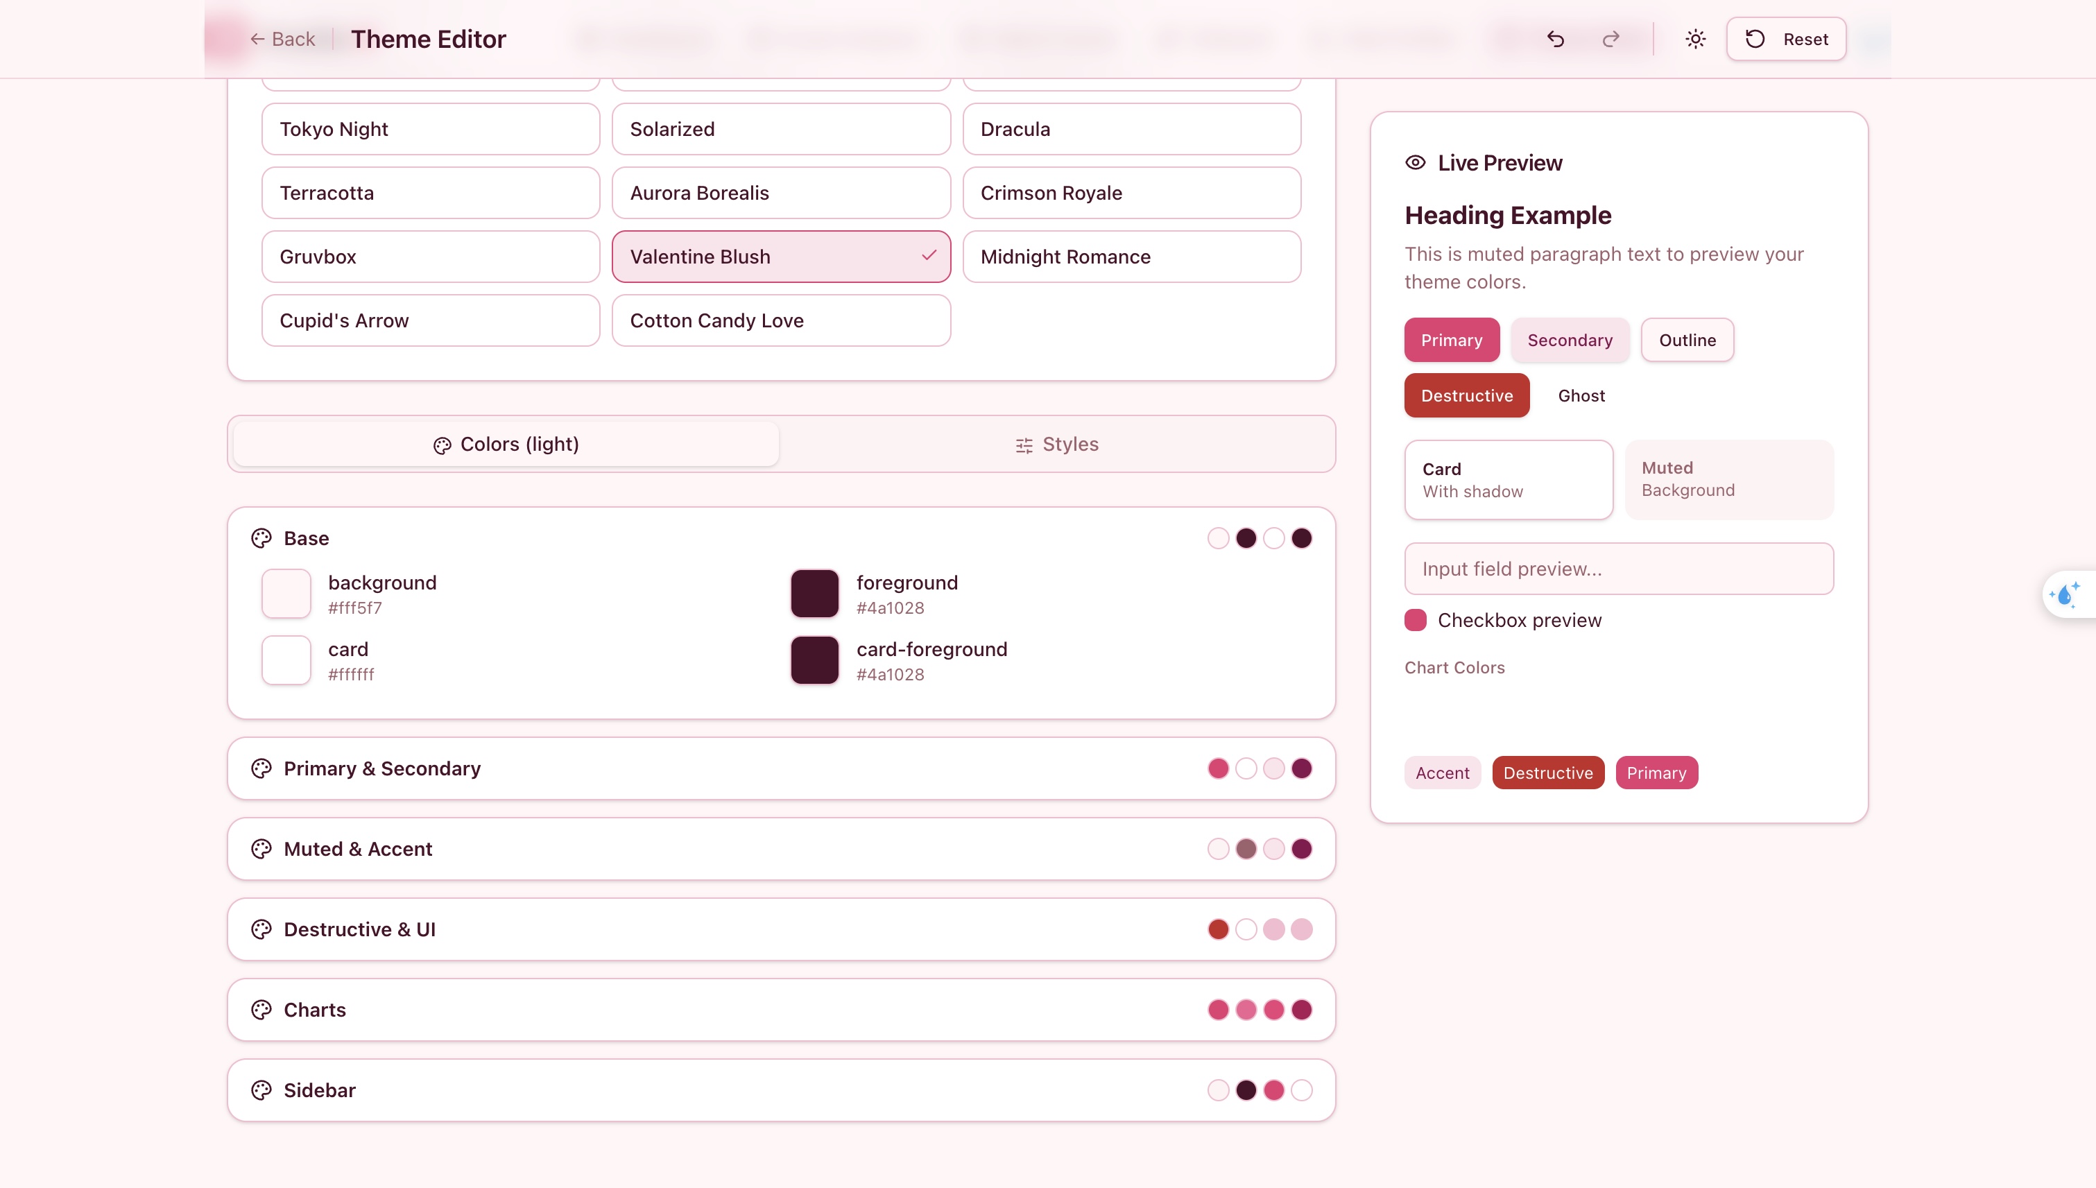Open the foreground color swatch
Image resolution: width=2096 pixels, height=1188 pixels.
point(814,594)
